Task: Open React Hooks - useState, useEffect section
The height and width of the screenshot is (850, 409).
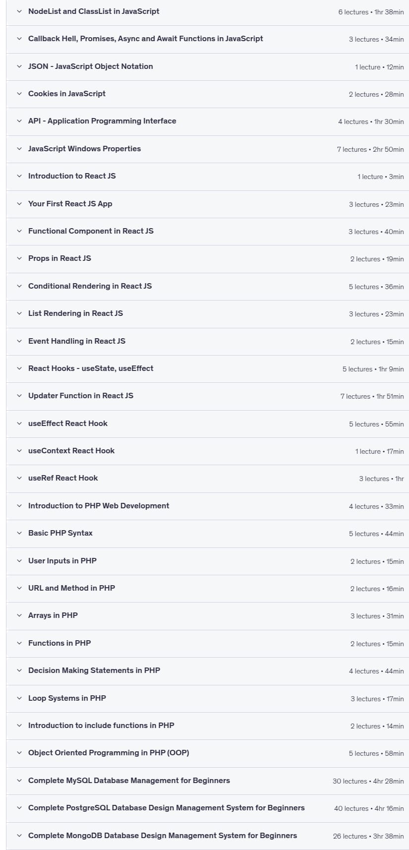Action: [x=207, y=369]
